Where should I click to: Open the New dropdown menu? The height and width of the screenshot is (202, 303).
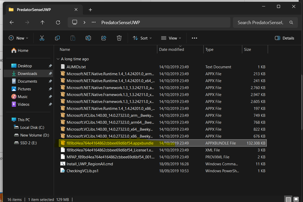pos(19,38)
